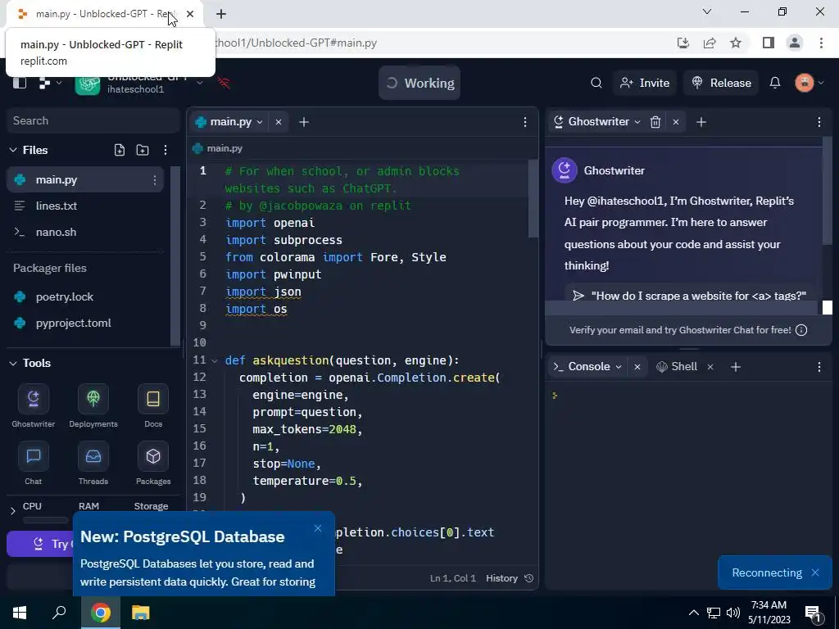Viewport: 839px width, 629px height.
Task: Close the Ghostwriter tab
Action: point(676,122)
